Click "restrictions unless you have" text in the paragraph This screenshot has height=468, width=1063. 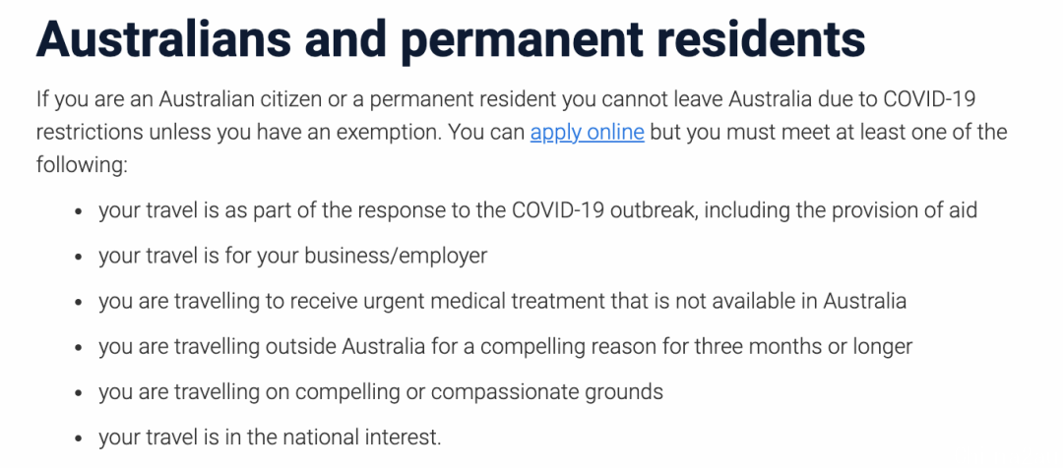pyautogui.click(x=166, y=133)
